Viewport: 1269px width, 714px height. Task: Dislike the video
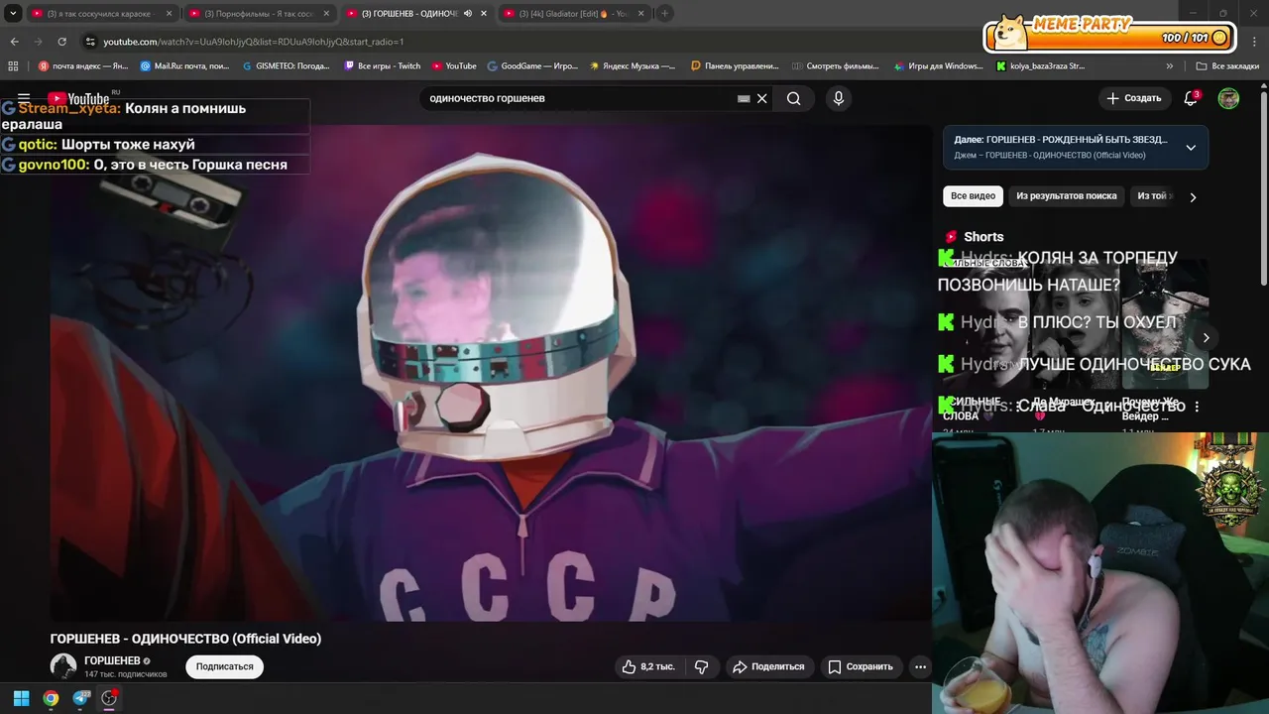(x=701, y=666)
